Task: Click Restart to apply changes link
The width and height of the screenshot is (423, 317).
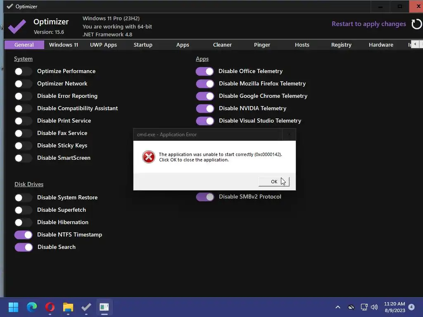Action: [369, 24]
